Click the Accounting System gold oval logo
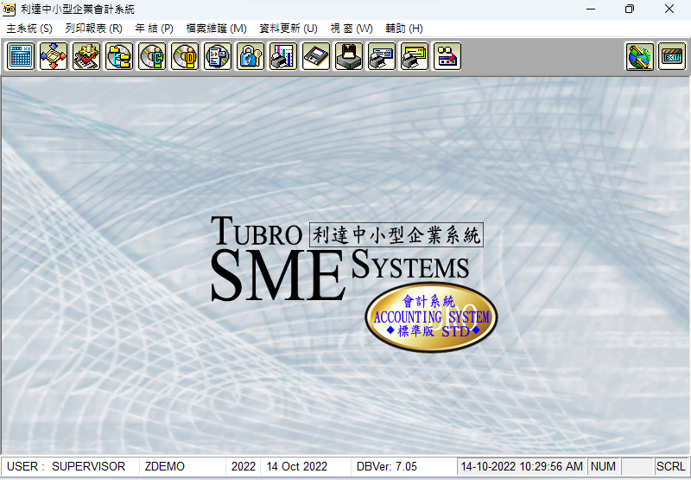This screenshot has width=691, height=480. click(431, 317)
